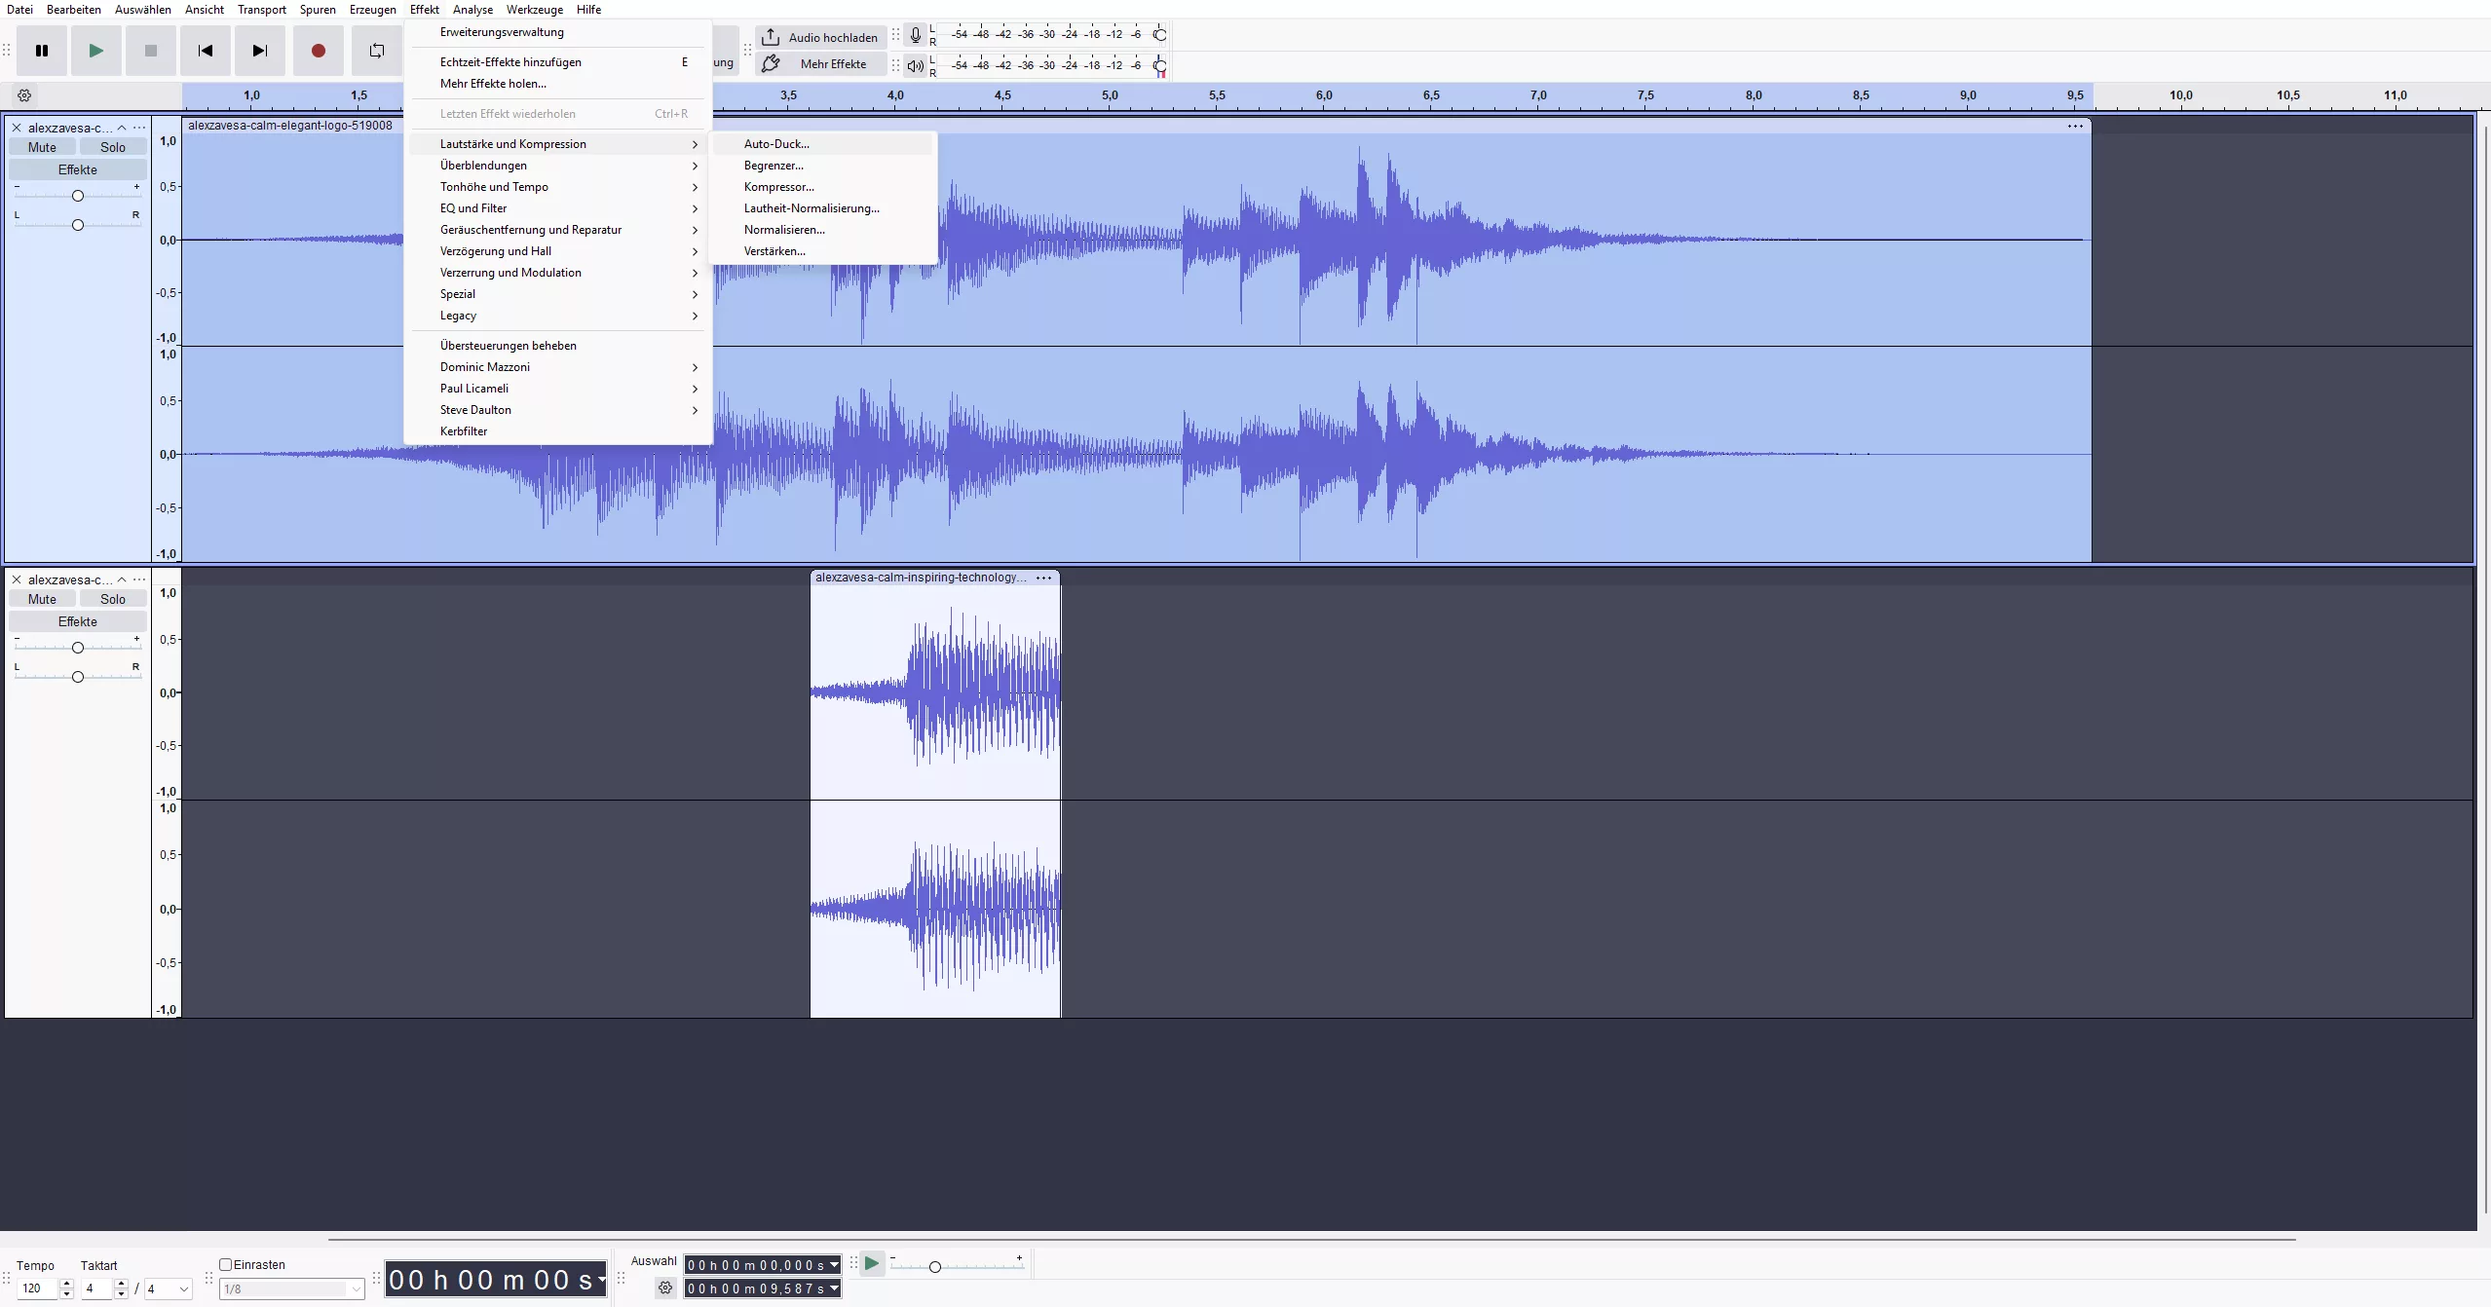2491x1307 pixels.
Task: Adjust the first track's pan slider
Action: [x=78, y=225]
